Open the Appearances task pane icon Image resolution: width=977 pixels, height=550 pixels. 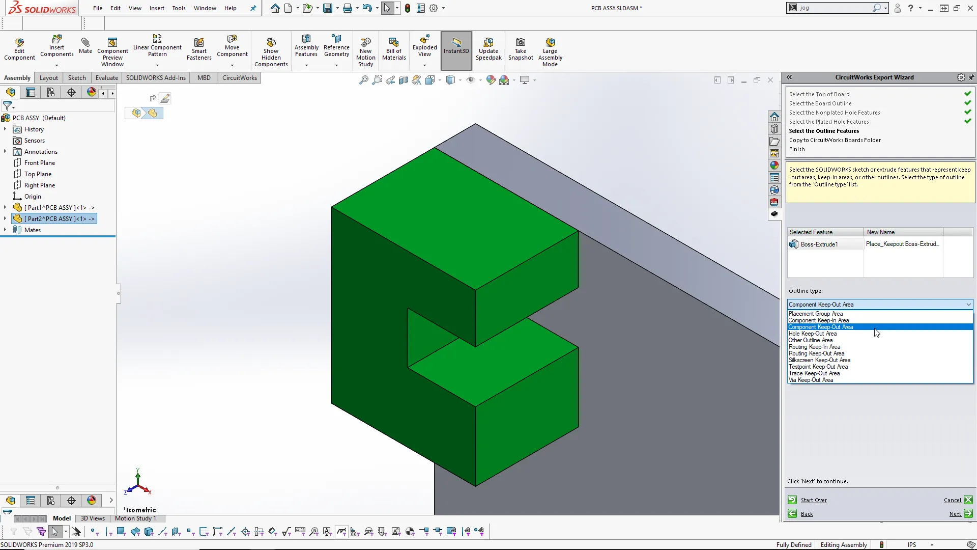click(774, 166)
